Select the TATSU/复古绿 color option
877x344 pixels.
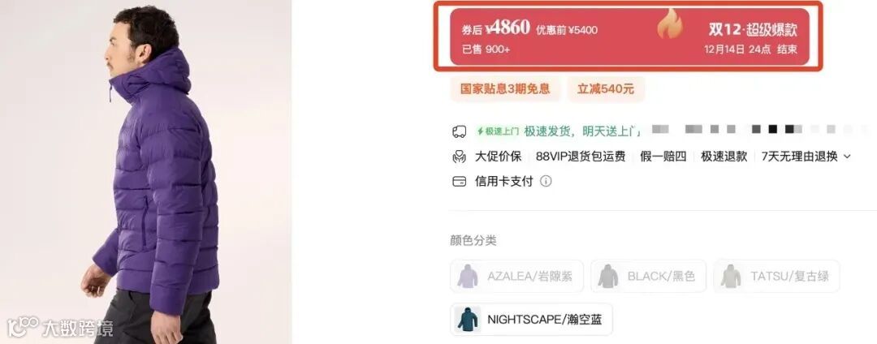coord(777,277)
